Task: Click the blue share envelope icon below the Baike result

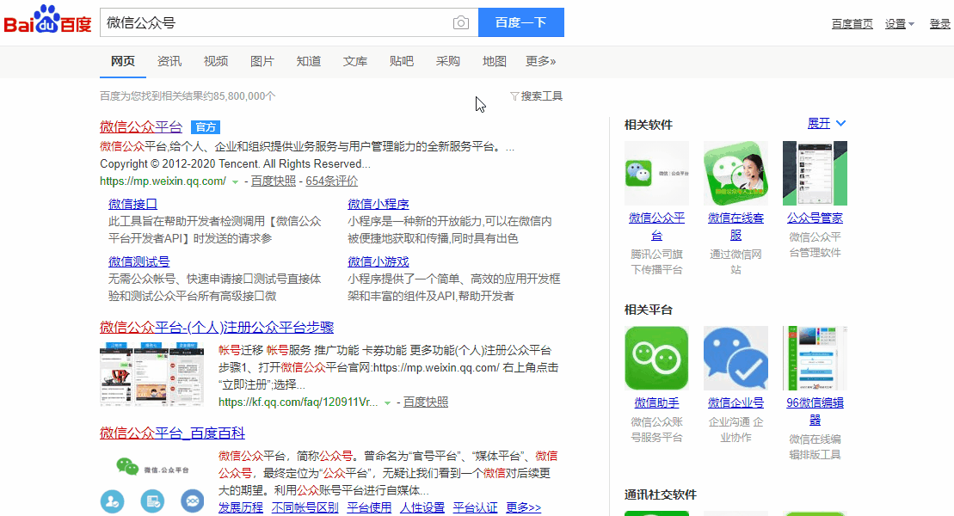Action: pyautogui.click(x=192, y=501)
